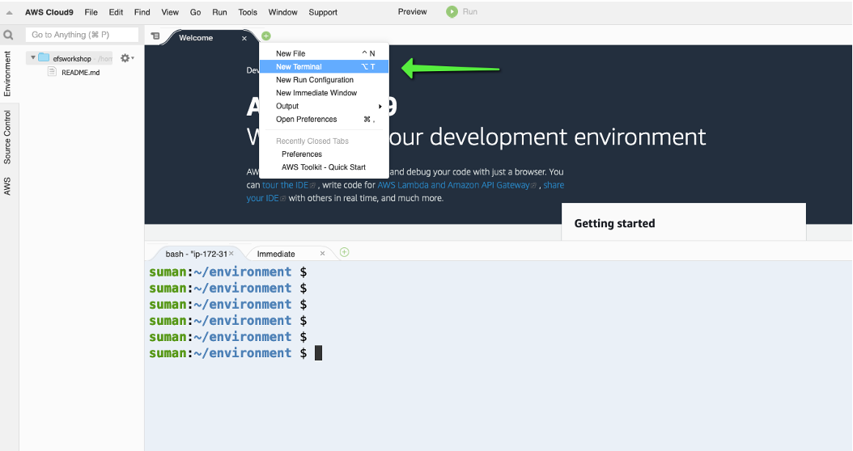Click in the terminal at the cursor prompt
The height and width of the screenshot is (451, 853).
click(x=318, y=353)
